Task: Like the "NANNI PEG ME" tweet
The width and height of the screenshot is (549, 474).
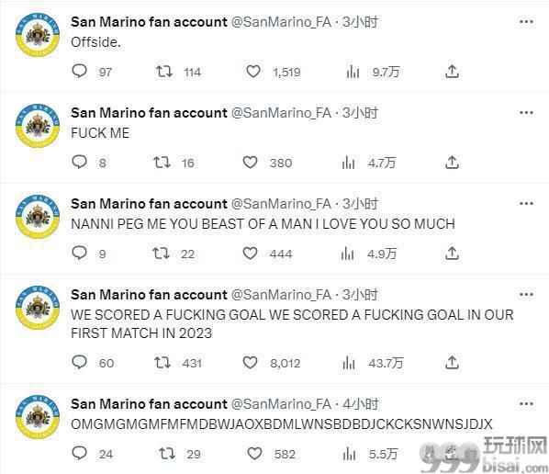Action: (x=250, y=254)
